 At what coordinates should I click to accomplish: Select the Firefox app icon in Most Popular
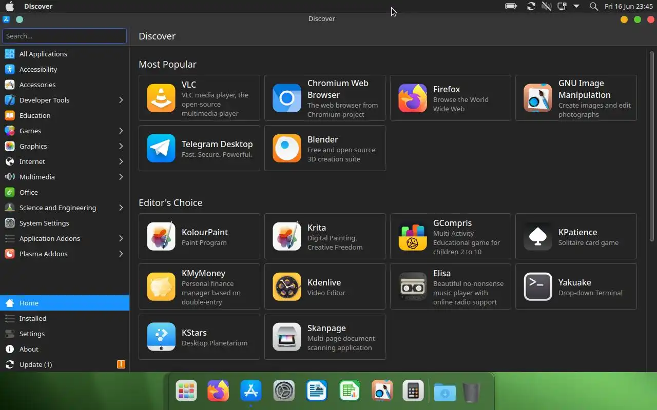413,98
